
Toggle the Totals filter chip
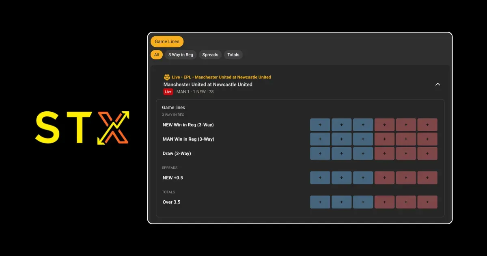(x=233, y=54)
